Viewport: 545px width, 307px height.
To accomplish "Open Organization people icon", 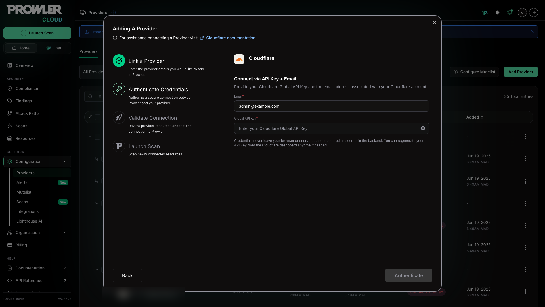I will 10,233.
